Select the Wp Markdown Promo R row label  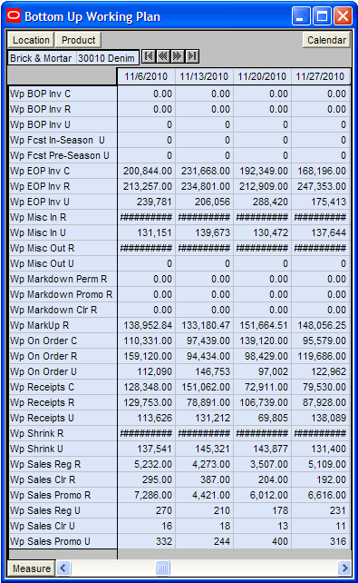63,294
